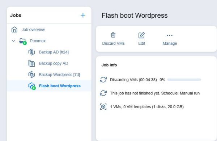The height and width of the screenshot is (141, 217).
Task: Click the Manage label text
Action: pyautogui.click(x=170, y=43)
